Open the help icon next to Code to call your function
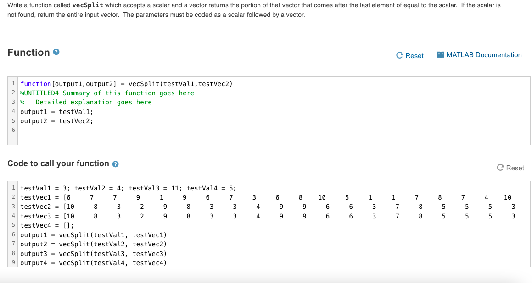Screen dimensions: 532x283 tap(115, 163)
